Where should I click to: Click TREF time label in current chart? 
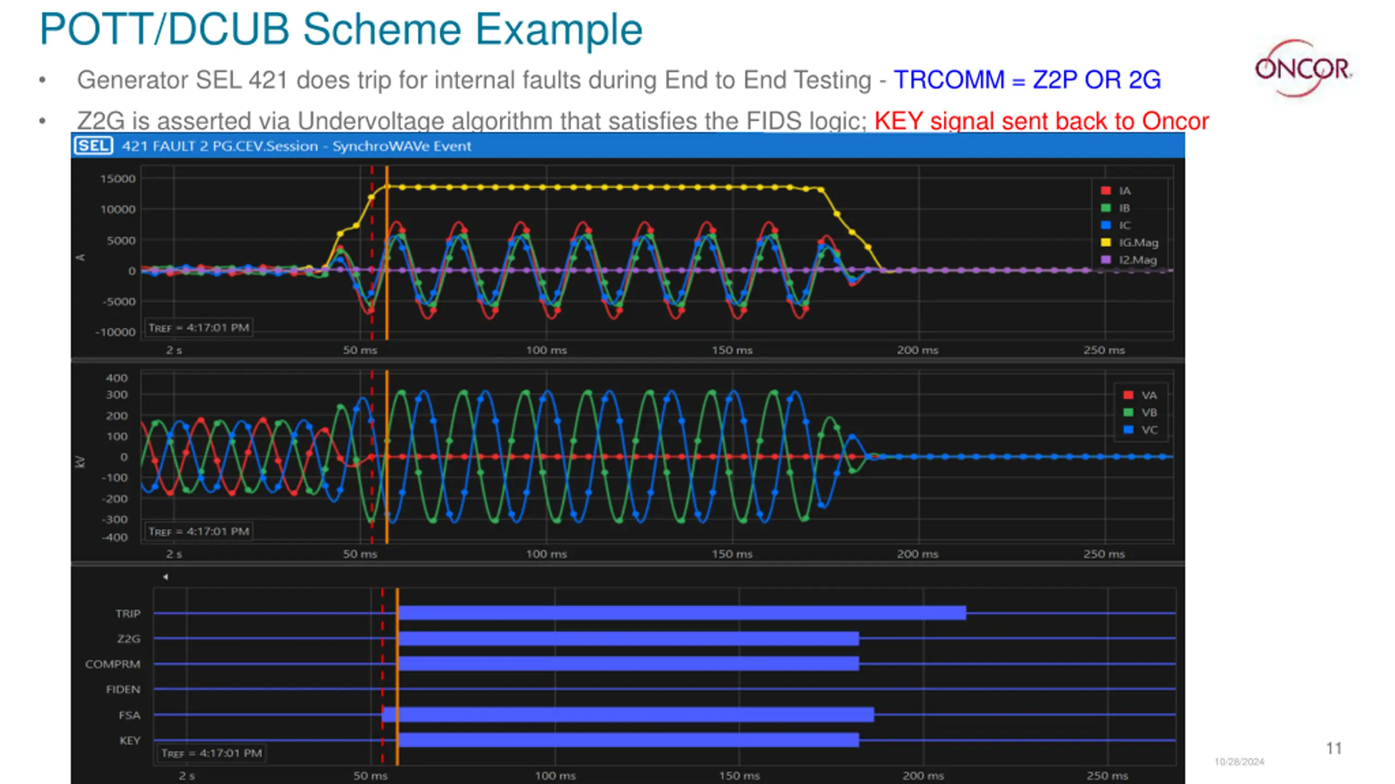pyautogui.click(x=199, y=328)
